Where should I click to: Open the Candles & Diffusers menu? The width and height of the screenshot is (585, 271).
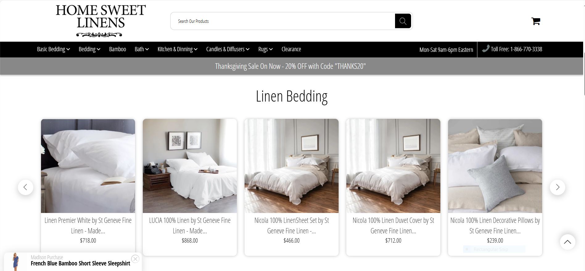click(228, 49)
